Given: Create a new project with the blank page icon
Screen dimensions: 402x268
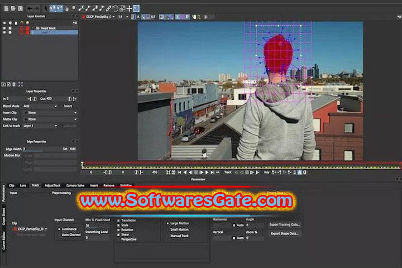Looking at the screenshot, I should [6, 8].
